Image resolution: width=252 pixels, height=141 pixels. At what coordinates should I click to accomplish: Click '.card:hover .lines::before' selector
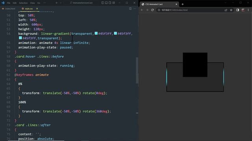pyautogui.click(x=39, y=56)
